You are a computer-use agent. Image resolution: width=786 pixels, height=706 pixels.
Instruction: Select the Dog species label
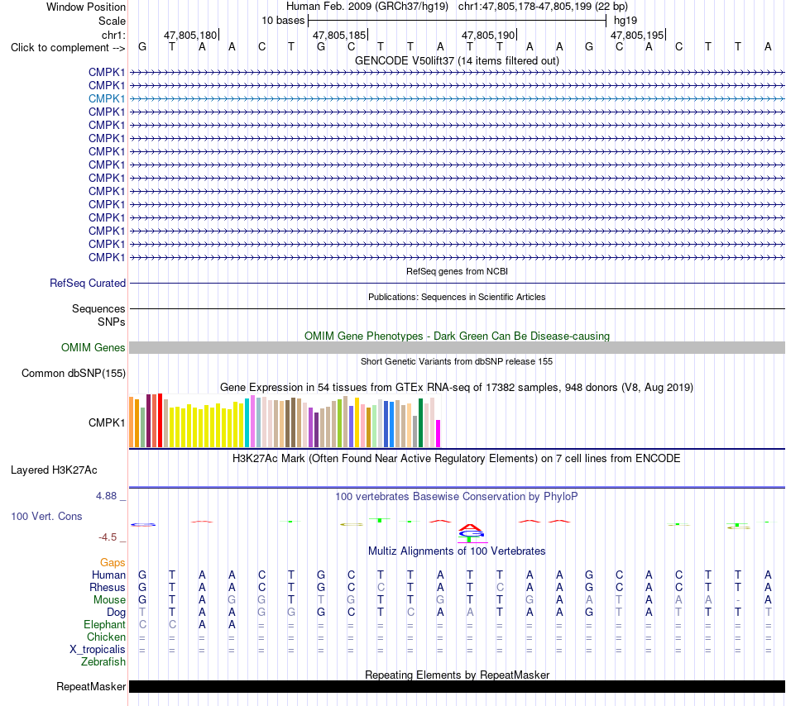(x=116, y=613)
